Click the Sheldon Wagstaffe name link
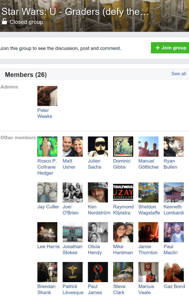The width and height of the screenshot is (189, 306). (x=149, y=210)
